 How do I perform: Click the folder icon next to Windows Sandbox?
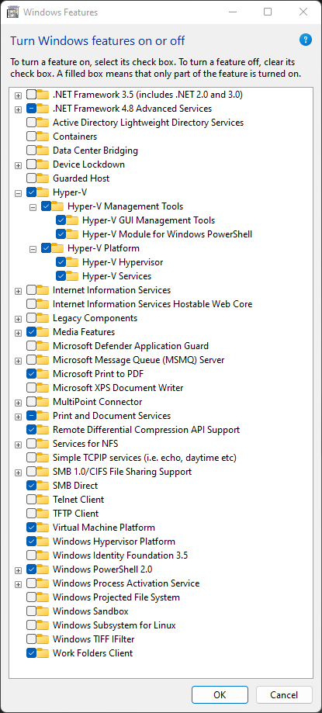tap(43, 611)
